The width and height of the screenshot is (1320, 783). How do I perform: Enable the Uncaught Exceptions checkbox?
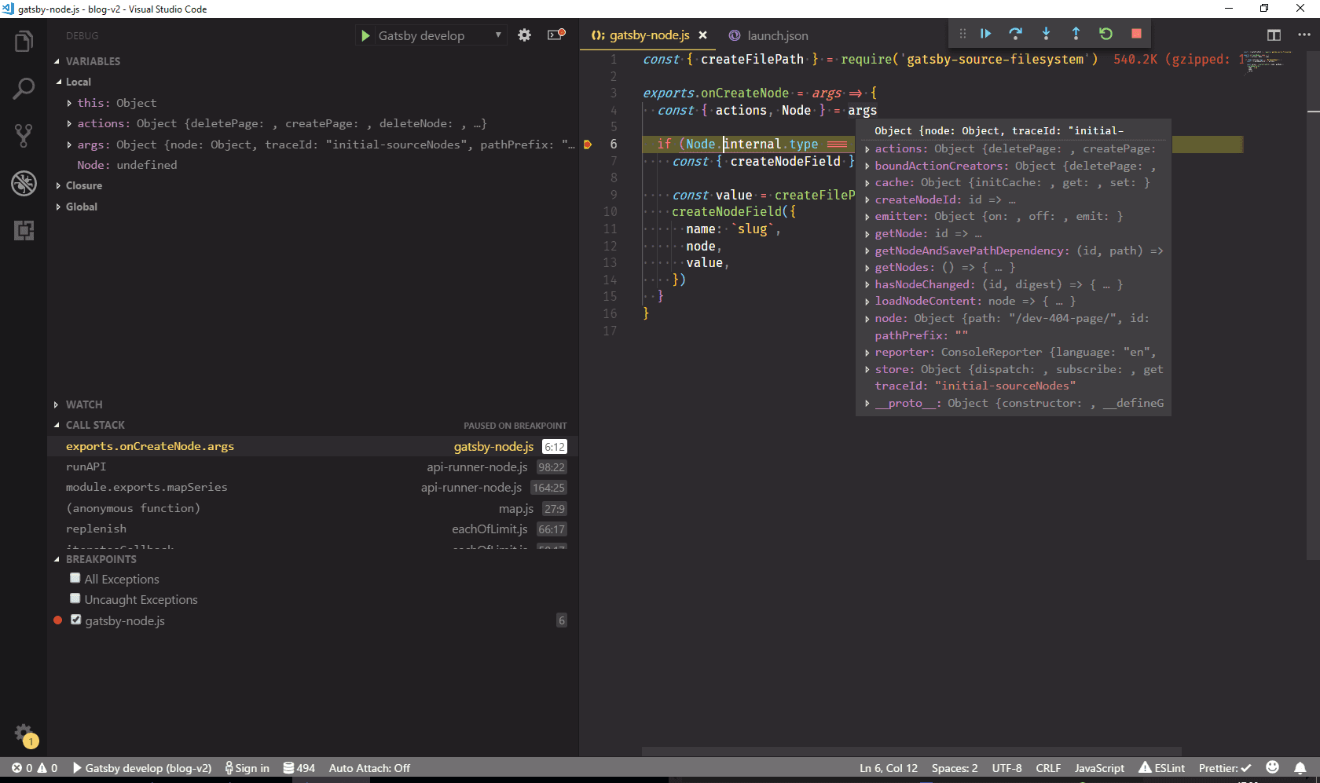tap(75, 598)
